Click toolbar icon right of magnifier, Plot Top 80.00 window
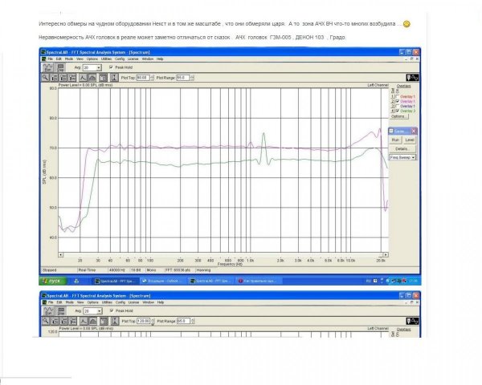Screen dimensions: 482x385 [x=54, y=78]
